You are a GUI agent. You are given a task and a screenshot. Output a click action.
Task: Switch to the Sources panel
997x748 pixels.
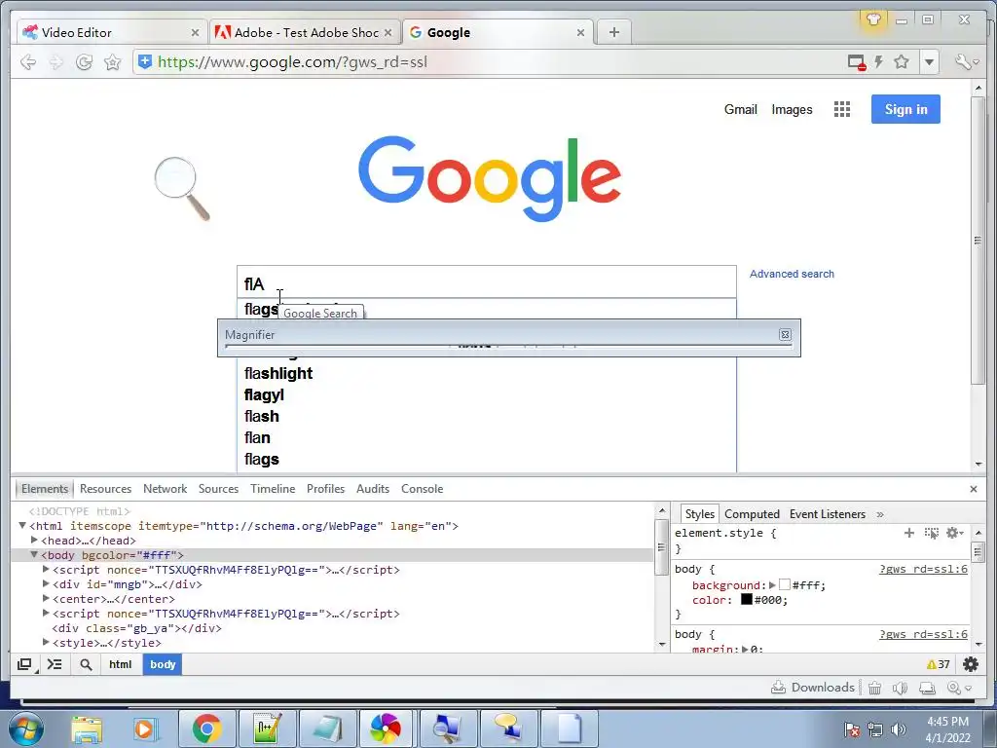point(218,489)
